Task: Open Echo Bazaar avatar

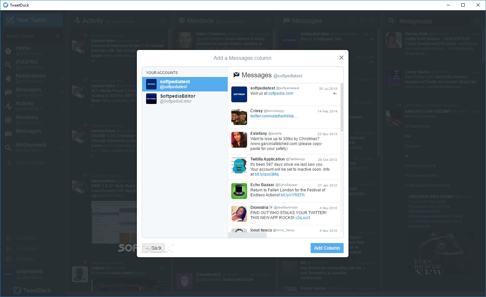Action: click(239, 191)
